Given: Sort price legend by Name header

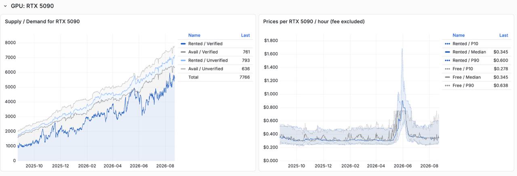Looking at the screenshot, I should (458, 35).
